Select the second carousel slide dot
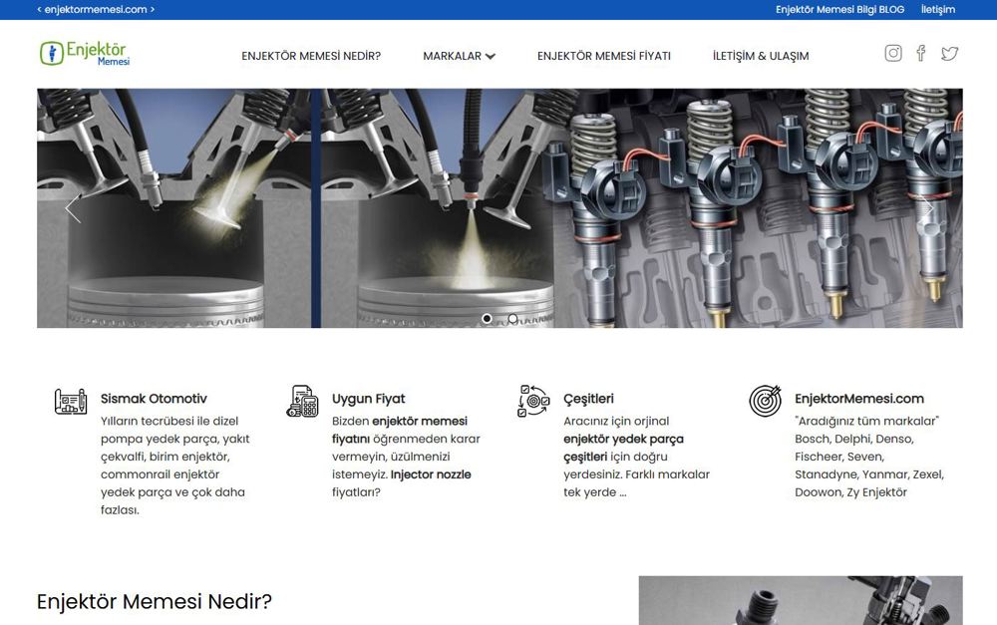The width and height of the screenshot is (997, 625). [x=512, y=319]
